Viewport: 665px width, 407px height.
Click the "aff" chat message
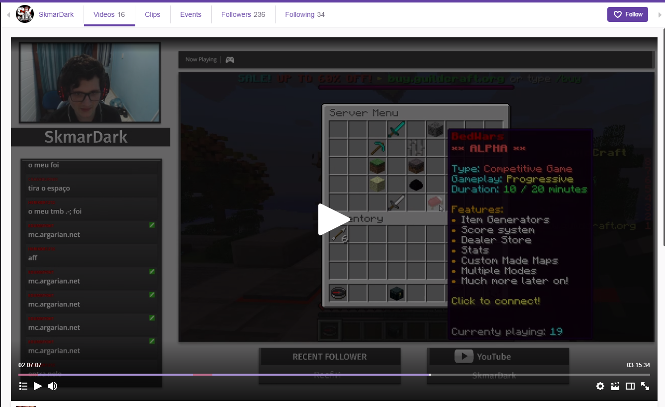pyautogui.click(x=33, y=258)
